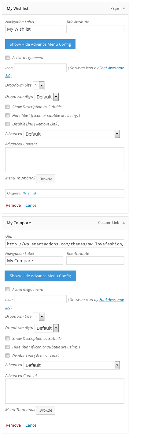Collapse the My Compare menu item arrow

[124, 223]
